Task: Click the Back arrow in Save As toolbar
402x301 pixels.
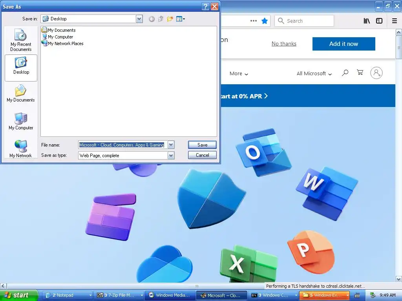Action: 152,19
